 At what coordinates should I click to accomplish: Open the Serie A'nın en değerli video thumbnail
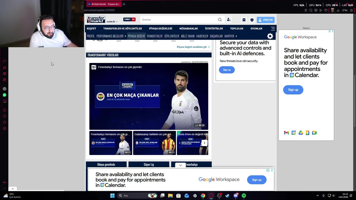192,143
